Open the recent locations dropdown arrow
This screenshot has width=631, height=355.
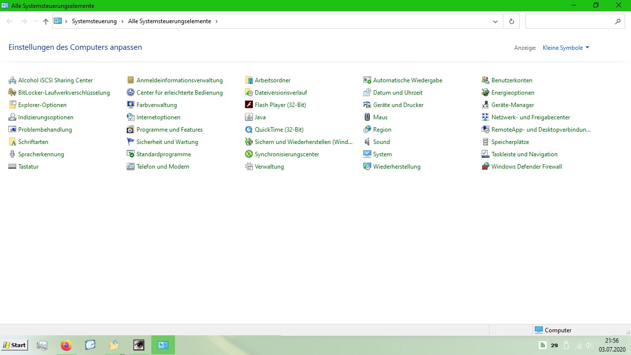pos(35,22)
